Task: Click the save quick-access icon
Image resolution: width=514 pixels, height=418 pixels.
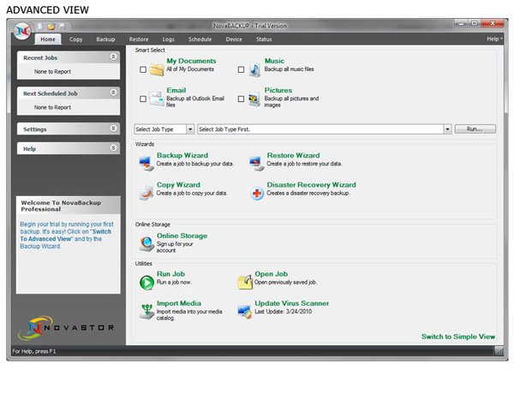Action: (63, 27)
